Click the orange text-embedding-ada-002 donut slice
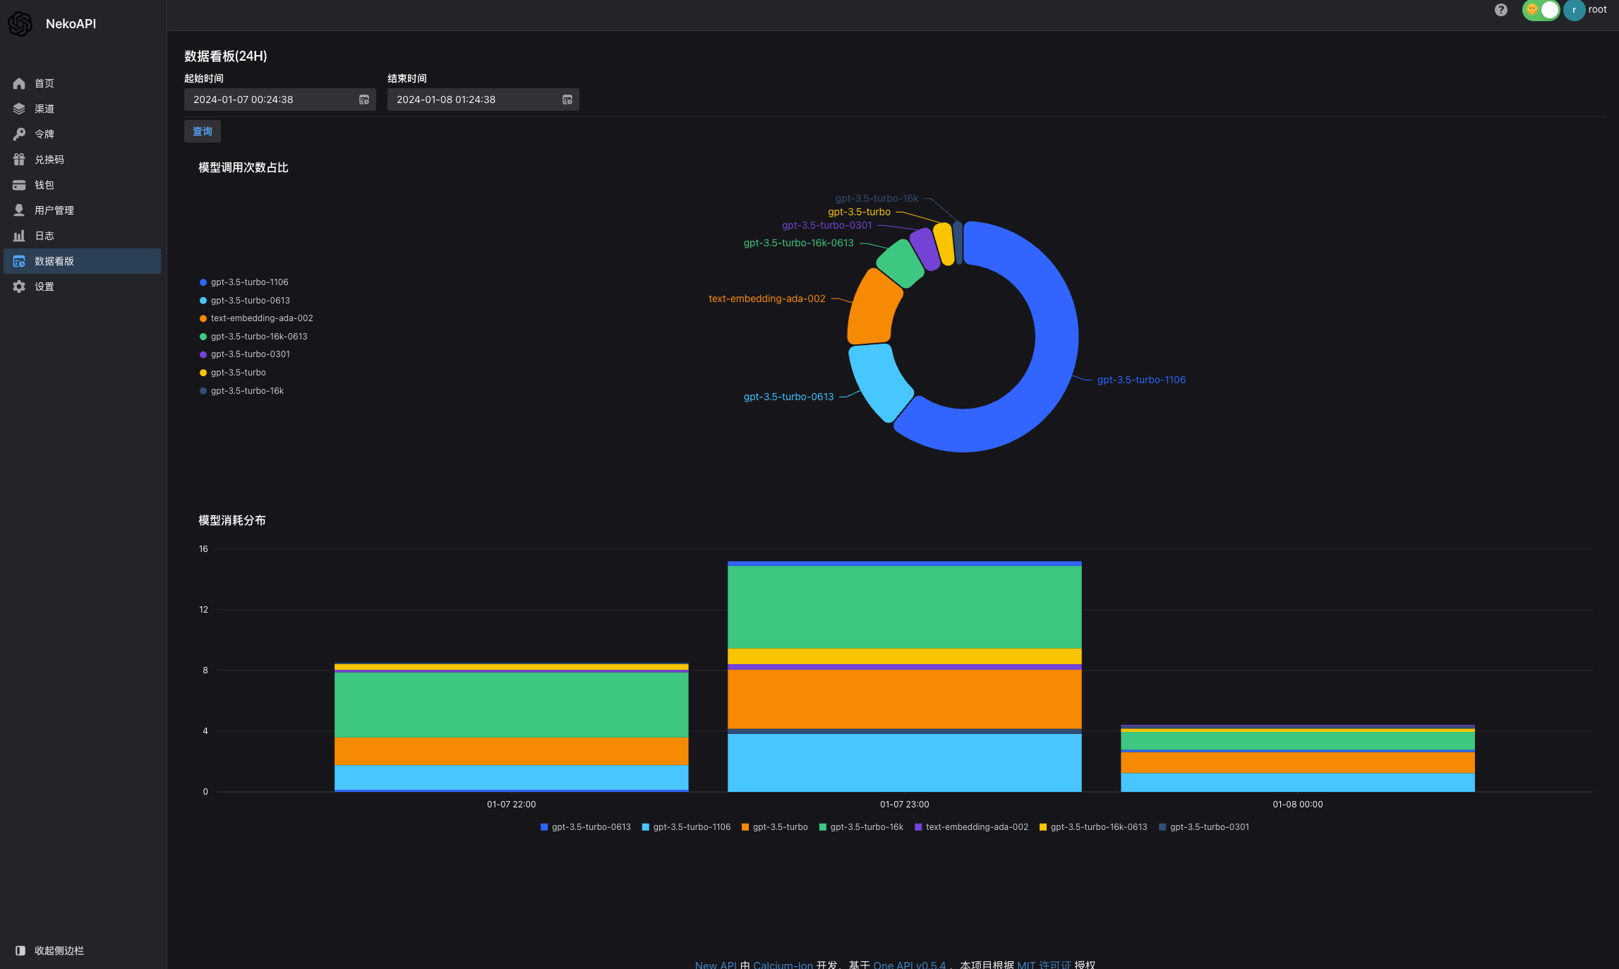Image resolution: width=1619 pixels, height=969 pixels. (x=873, y=308)
